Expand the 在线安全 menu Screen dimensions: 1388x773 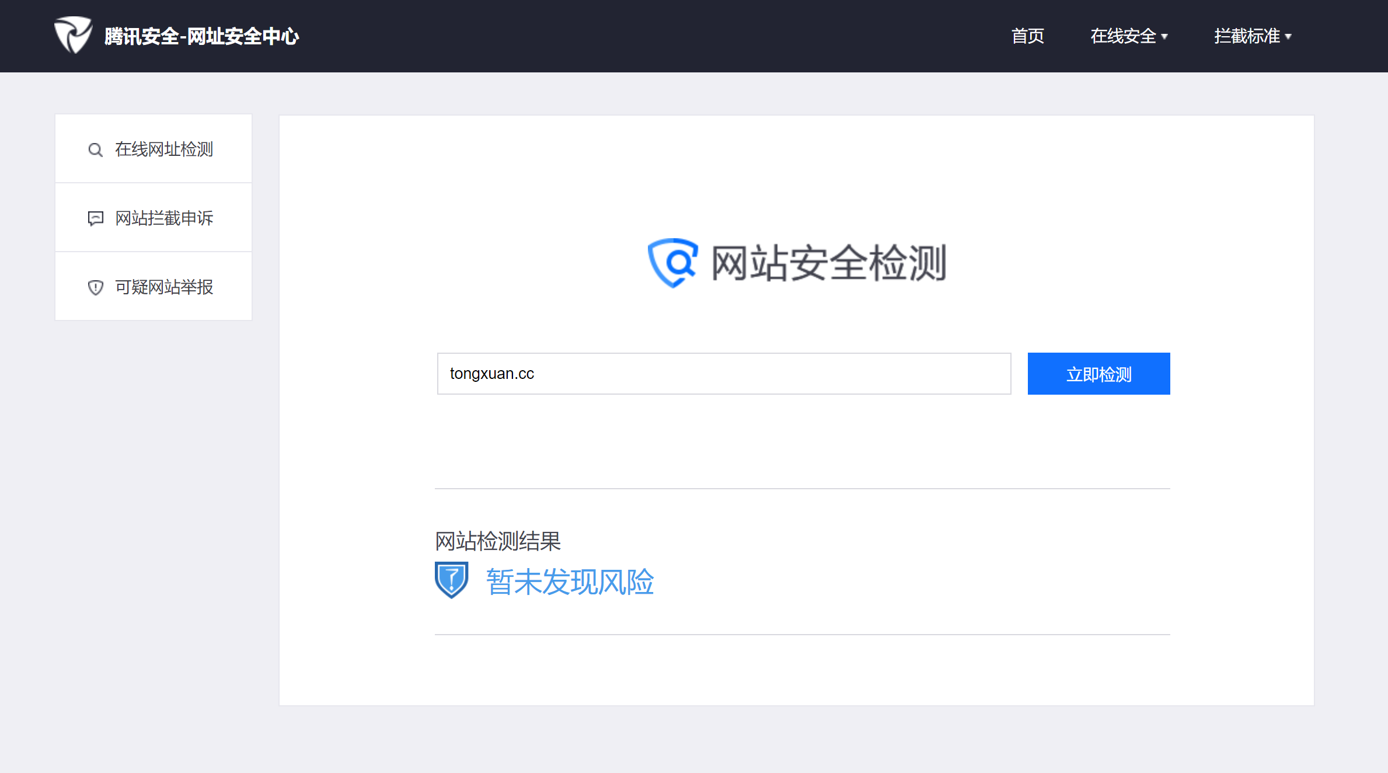coord(1123,36)
